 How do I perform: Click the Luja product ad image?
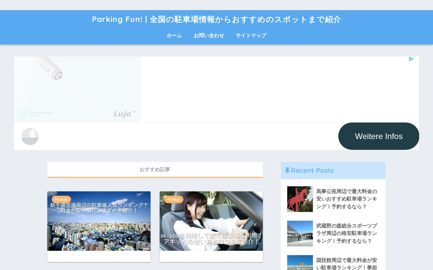pos(77,89)
